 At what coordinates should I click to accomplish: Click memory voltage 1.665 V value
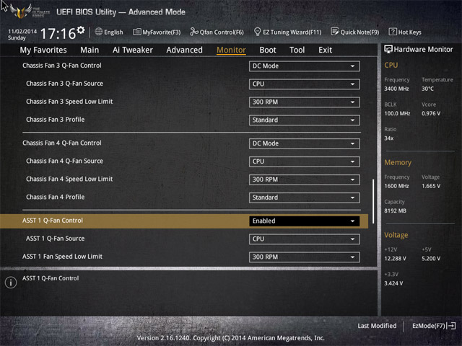coord(431,186)
